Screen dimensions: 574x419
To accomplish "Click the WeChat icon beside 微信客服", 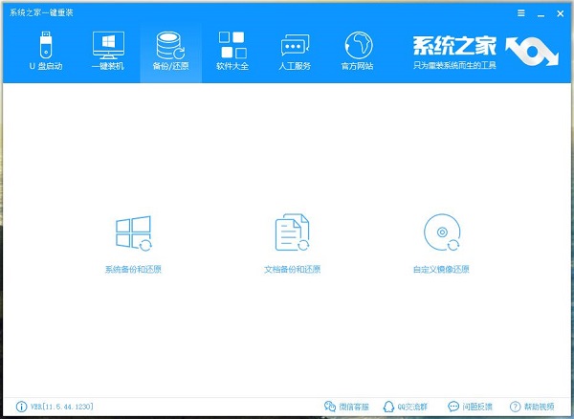I will (330, 407).
